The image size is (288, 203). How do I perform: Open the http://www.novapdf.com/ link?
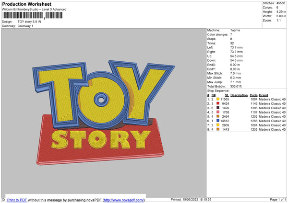tap(124, 200)
